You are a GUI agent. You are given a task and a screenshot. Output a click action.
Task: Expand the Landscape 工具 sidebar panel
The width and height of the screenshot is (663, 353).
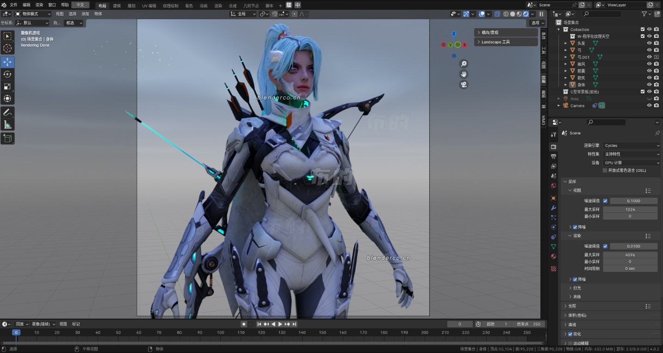(x=506, y=42)
